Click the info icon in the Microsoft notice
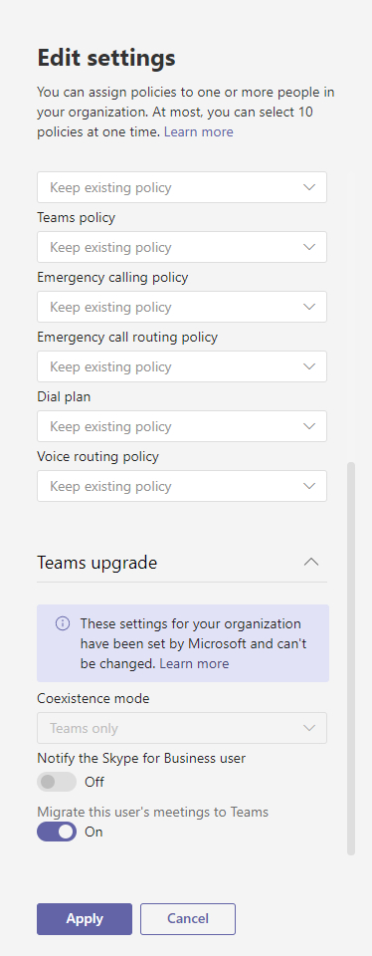The image size is (372, 956). pos(62,623)
